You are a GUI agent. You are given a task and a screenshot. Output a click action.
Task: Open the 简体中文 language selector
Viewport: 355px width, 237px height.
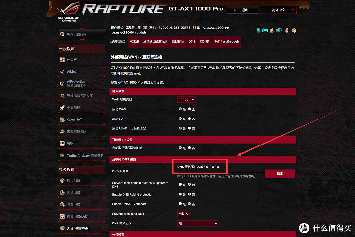278,10
